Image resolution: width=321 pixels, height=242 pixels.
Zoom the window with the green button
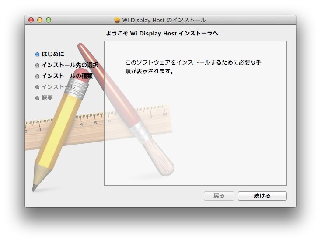click(49, 20)
